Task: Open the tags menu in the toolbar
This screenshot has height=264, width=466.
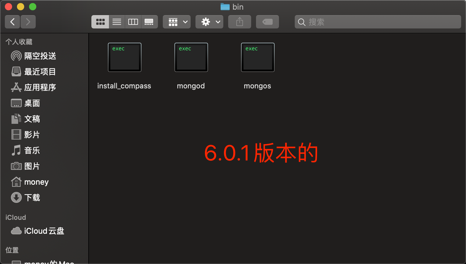Action: click(267, 21)
